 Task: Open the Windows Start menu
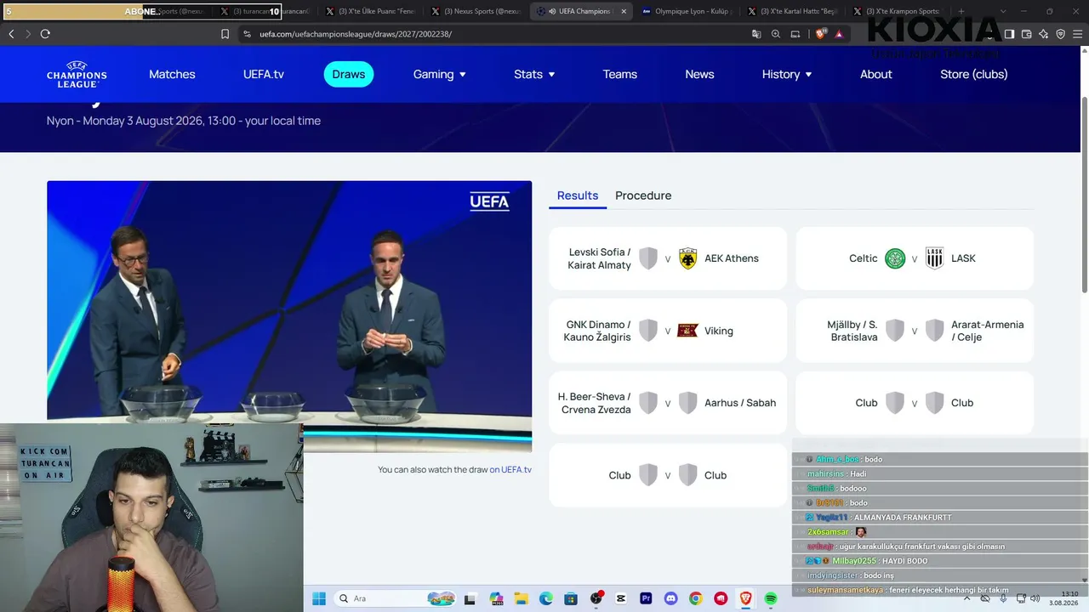coord(319,598)
